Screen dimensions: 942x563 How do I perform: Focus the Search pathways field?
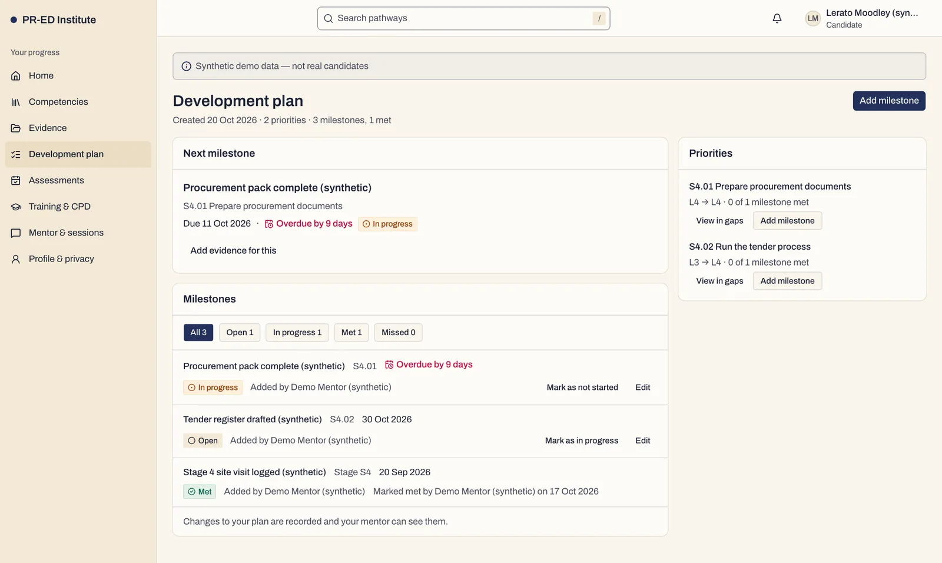click(463, 18)
